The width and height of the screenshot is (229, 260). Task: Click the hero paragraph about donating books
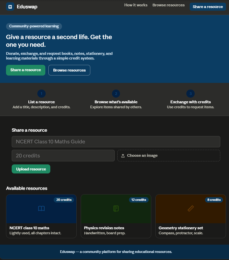tap(59, 56)
